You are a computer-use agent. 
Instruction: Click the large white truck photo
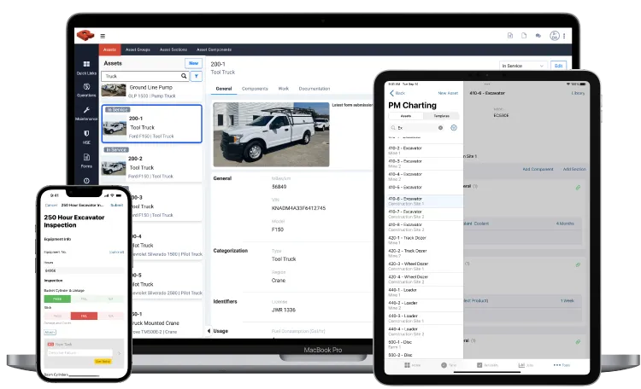click(271, 134)
